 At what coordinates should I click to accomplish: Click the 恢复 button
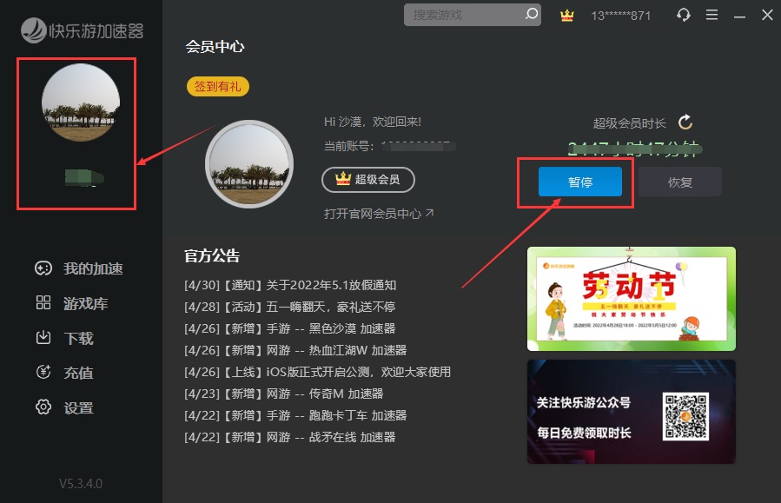coord(680,182)
